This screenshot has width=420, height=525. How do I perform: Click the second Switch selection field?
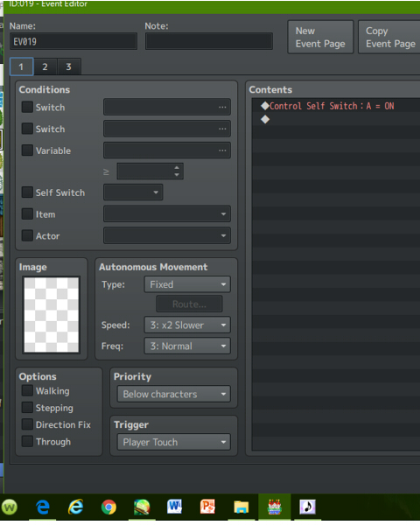coord(167,129)
